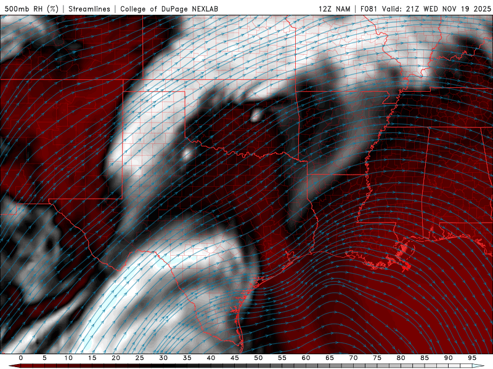
Task: Click the colorbar value 30 label
Action: pyautogui.click(x=163, y=358)
